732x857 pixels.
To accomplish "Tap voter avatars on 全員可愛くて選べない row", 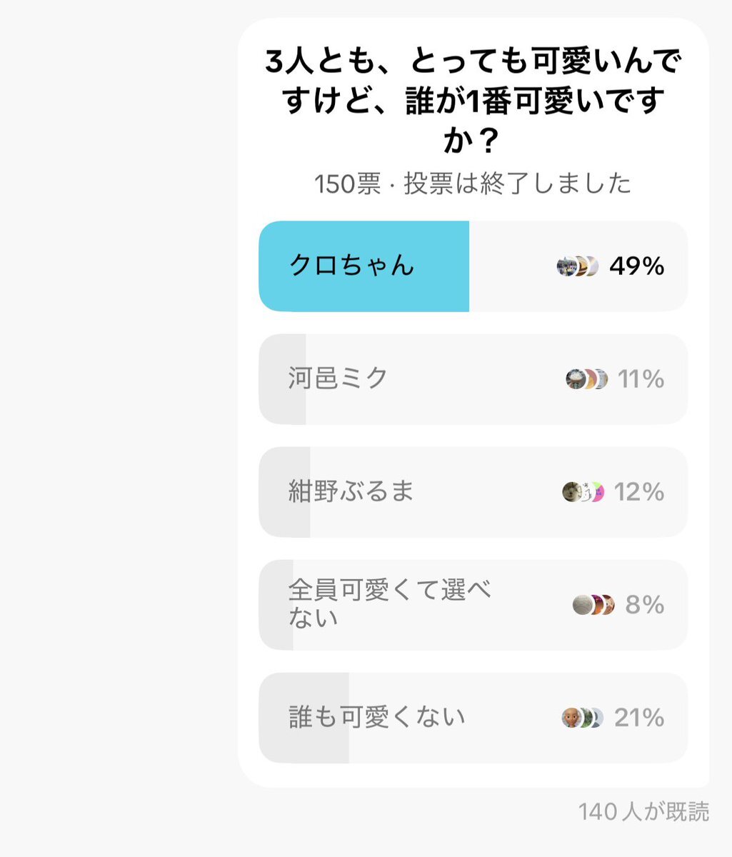I will pos(593,605).
